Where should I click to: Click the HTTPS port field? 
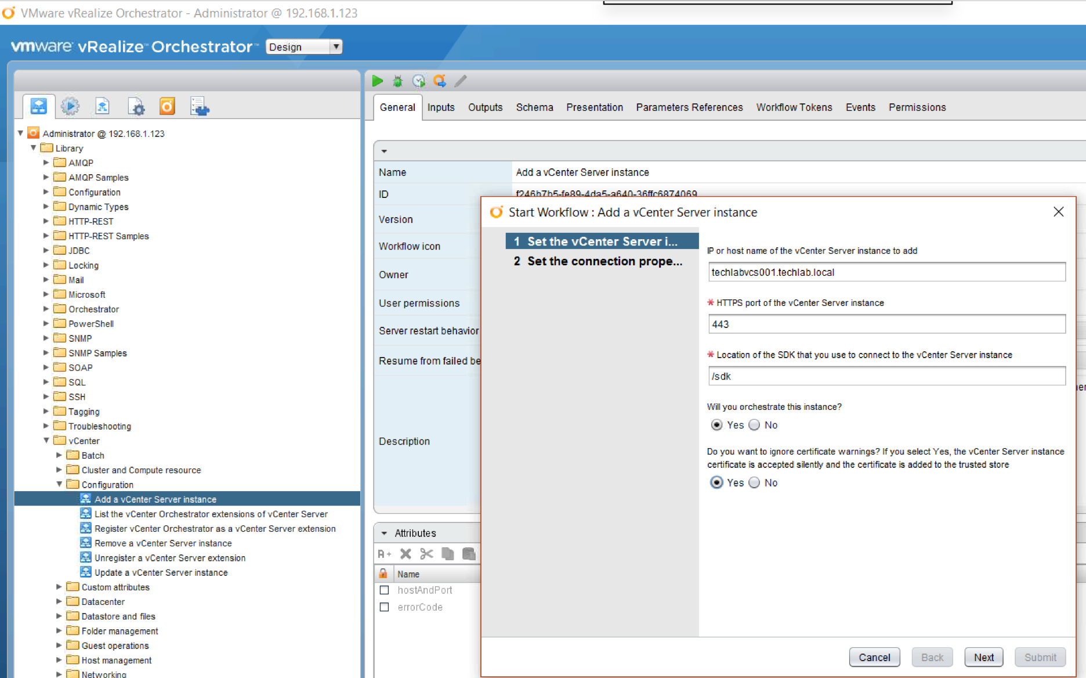pyautogui.click(x=886, y=324)
